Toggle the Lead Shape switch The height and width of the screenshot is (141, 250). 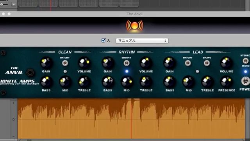pos(207,63)
